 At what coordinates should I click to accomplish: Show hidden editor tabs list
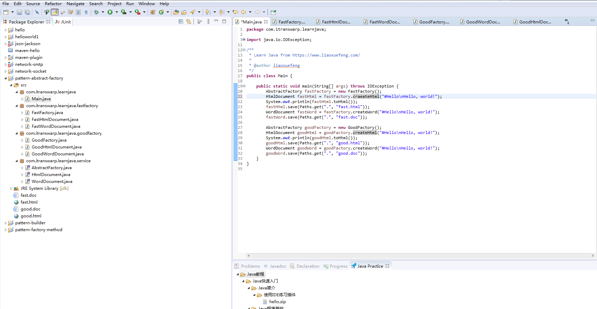[x=567, y=21]
